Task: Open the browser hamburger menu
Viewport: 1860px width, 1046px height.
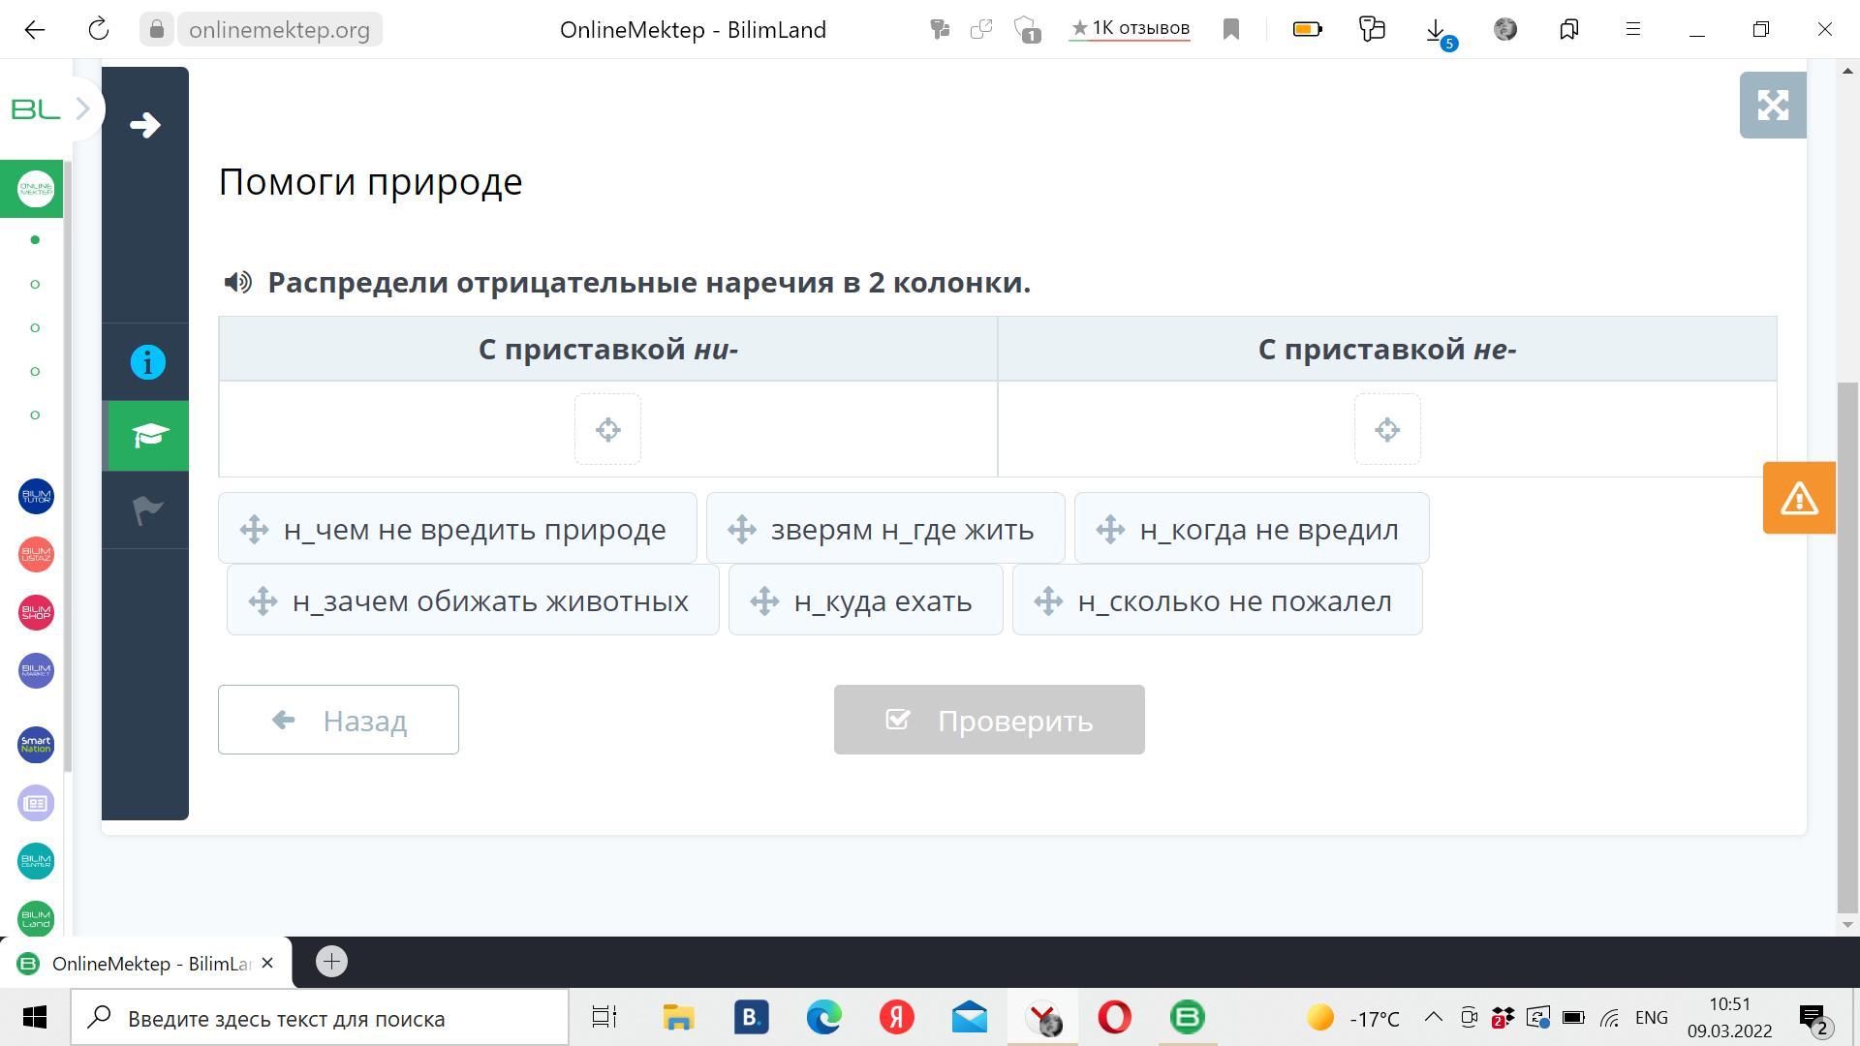Action: 1633,29
